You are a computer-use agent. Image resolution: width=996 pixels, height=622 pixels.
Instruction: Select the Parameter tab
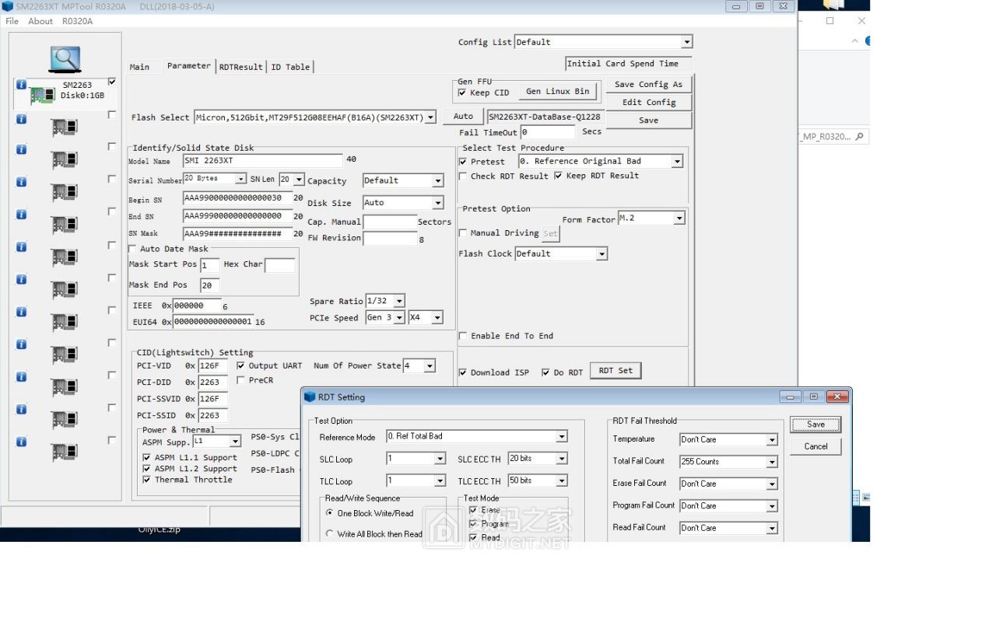(189, 66)
